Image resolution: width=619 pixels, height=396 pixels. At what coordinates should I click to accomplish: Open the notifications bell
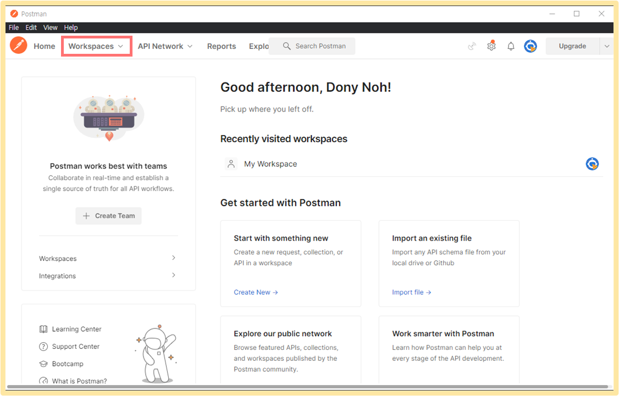tap(511, 46)
